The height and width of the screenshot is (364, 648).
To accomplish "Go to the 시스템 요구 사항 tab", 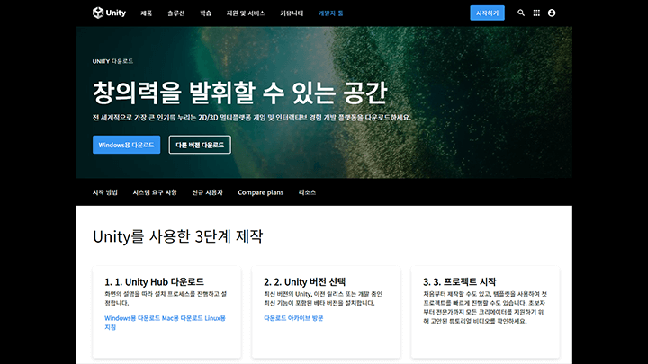I will click(155, 192).
